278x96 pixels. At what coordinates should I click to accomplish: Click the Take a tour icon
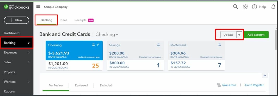[x=219, y=85]
